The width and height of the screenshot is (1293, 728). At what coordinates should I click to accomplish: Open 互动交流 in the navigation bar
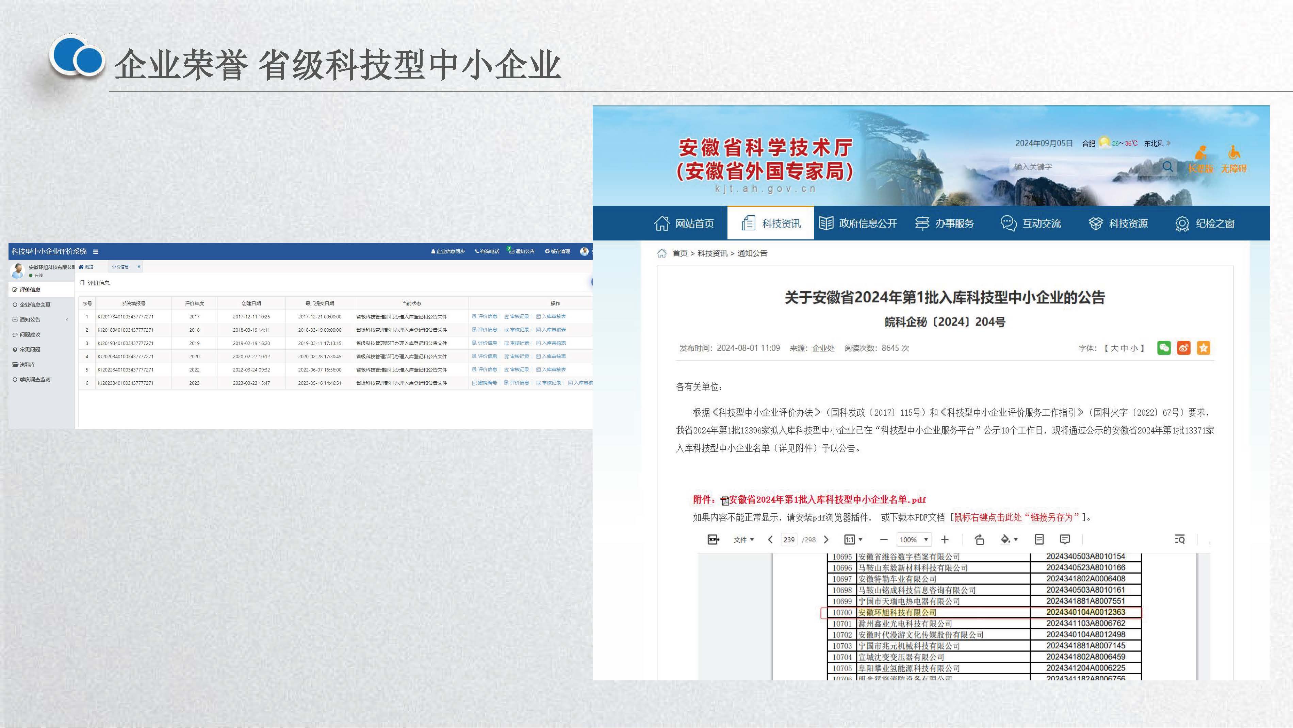point(1031,223)
